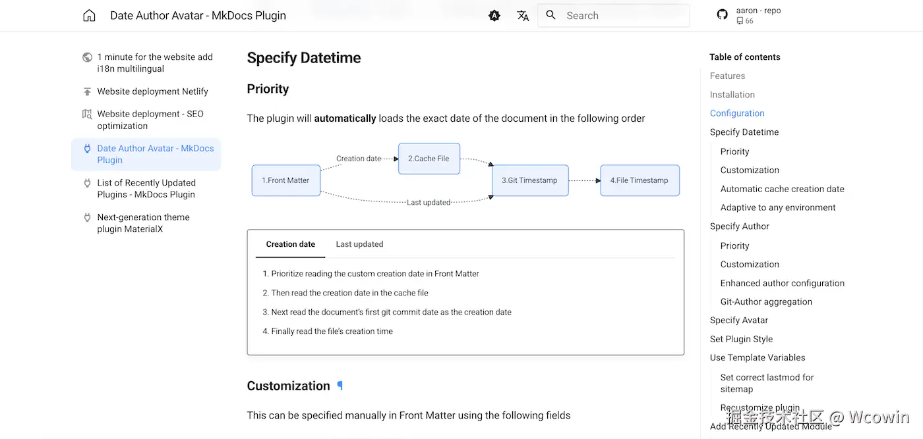
Task: Open Set Plugin Style in contents
Action: pyautogui.click(x=741, y=339)
